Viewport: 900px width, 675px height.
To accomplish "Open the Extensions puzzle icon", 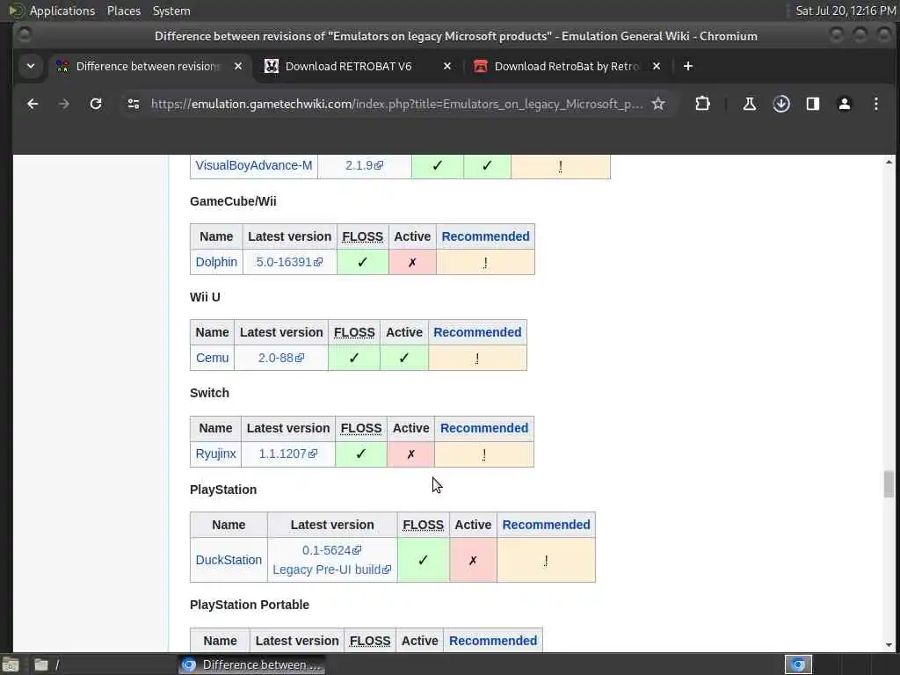I will [702, 104].
